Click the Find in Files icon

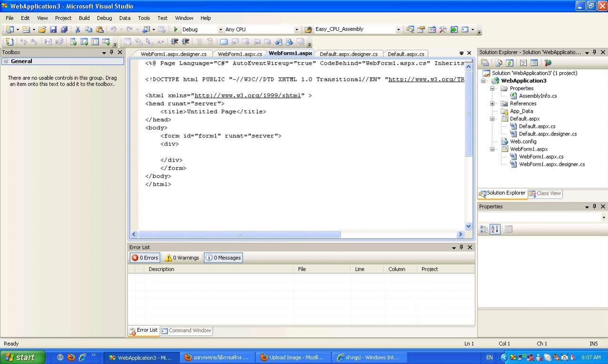(308, 29)
